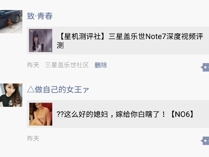Open article 这么好的媳妇，嫁给你白瞎了

(x=118, y=114)
